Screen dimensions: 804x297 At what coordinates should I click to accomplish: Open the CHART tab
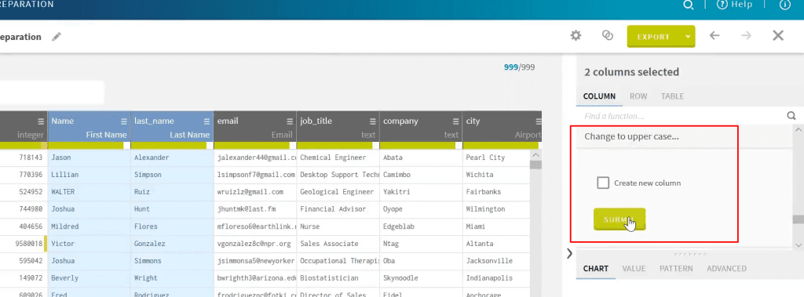(x=596, y=268)
